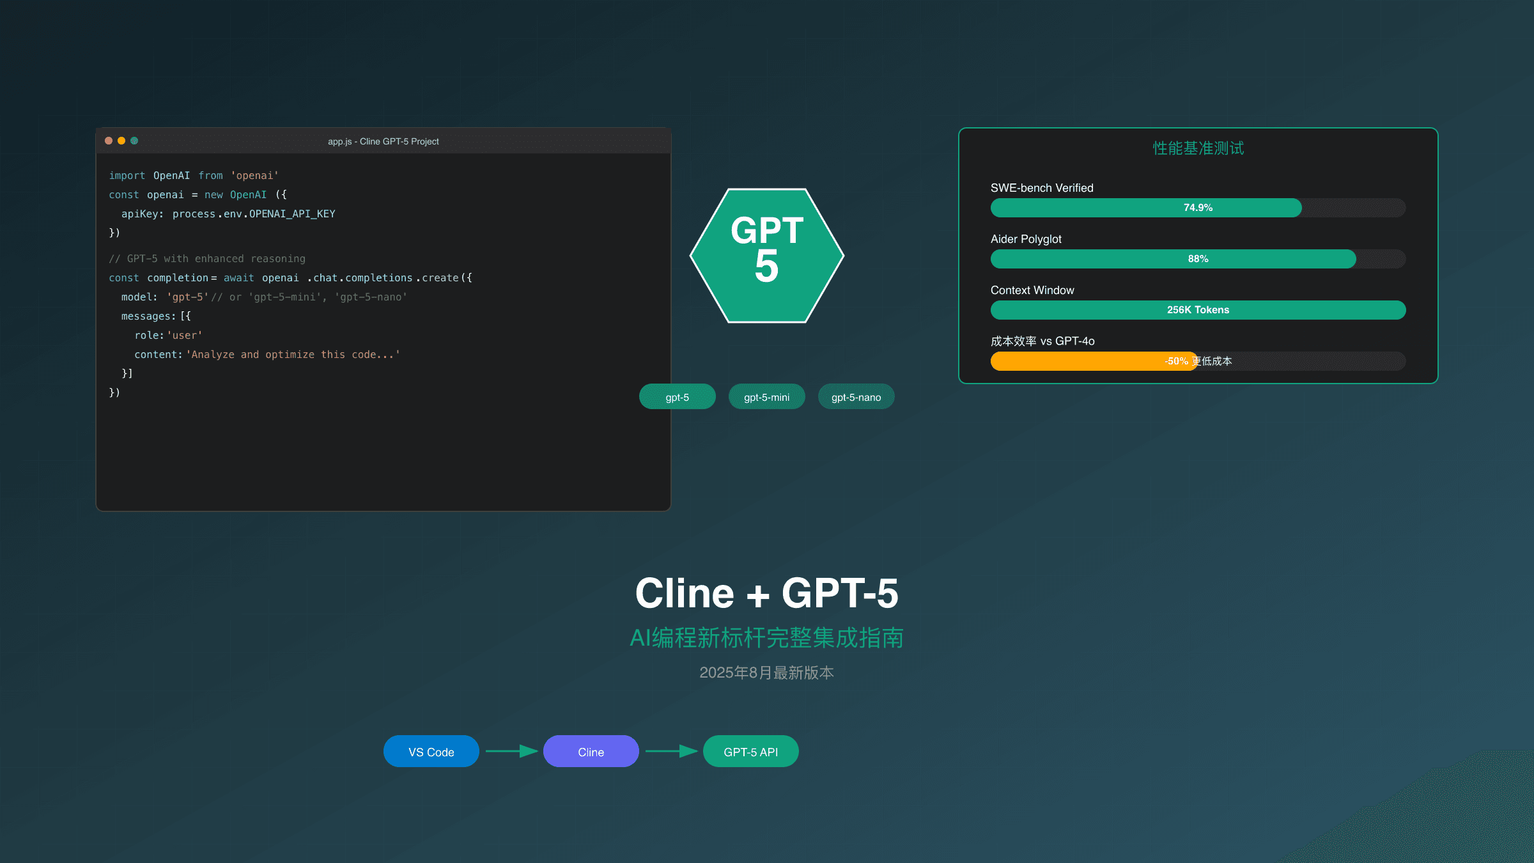The image size is (1534, 863).
Task: Click the VS Code flow pill
Action: tap(431, 751)
